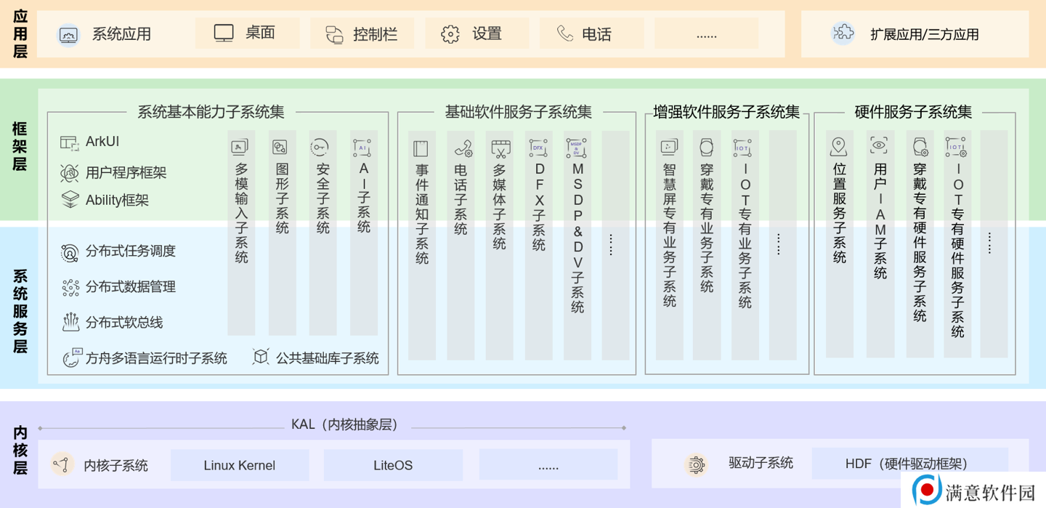This screenshot has width=1046, height=508.
Task: Click the IOT专有业务子系统 column icon
Action: [742, 148]
